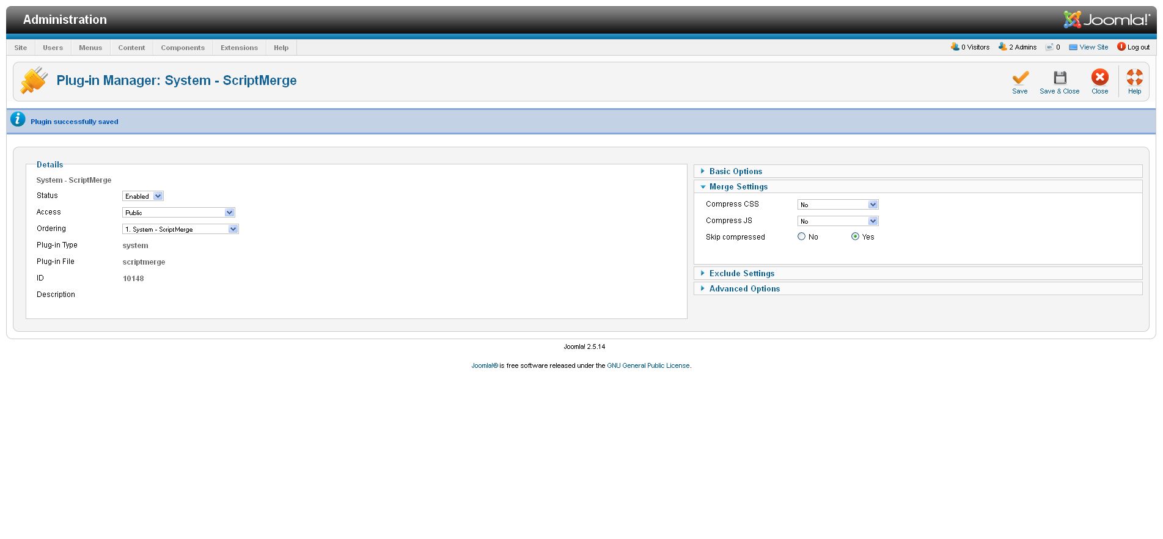Open Help via the lifebuoy icon

coord(1134,78)
